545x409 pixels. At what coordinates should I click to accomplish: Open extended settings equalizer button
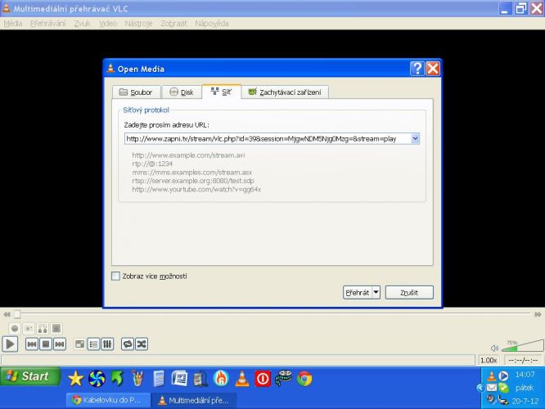[107, 344]
